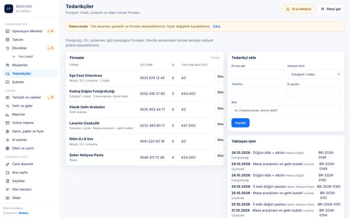Open Operasyon Merkezi menu item
Image resolution: width=350 pixels, height=218 pixels.
pos(30,31)
